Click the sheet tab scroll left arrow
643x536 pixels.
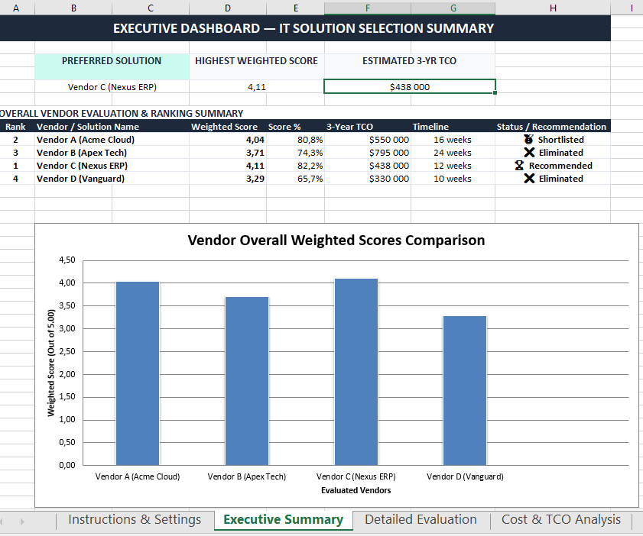click(x=2, y=521)
